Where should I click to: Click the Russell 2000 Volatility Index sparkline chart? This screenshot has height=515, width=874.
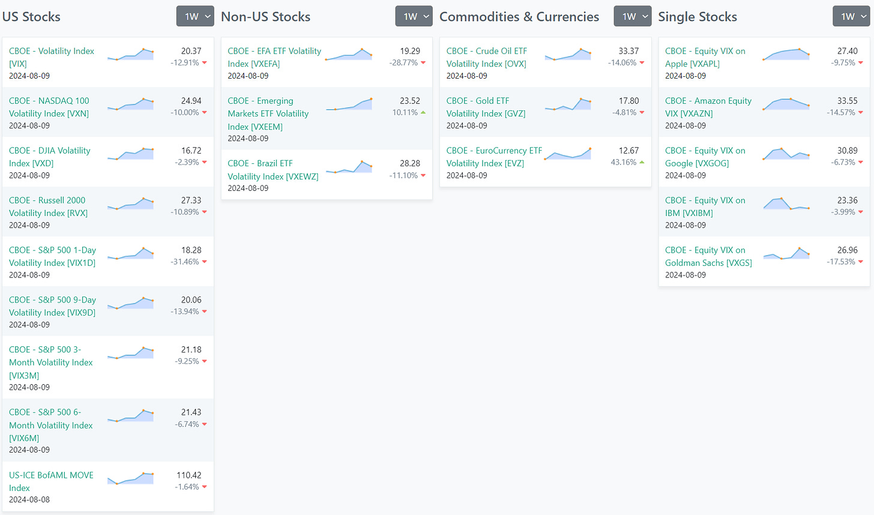[x=130, y=204]
